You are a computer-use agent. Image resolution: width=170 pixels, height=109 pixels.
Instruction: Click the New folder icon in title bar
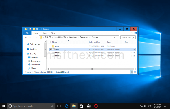click(34, 29)
